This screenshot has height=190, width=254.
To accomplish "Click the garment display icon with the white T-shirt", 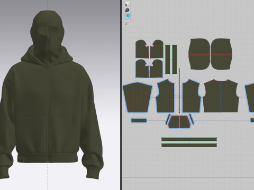I will click(128, 4).
